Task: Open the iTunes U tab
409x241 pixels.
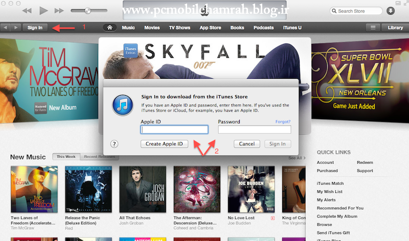Action: [292, 28]
